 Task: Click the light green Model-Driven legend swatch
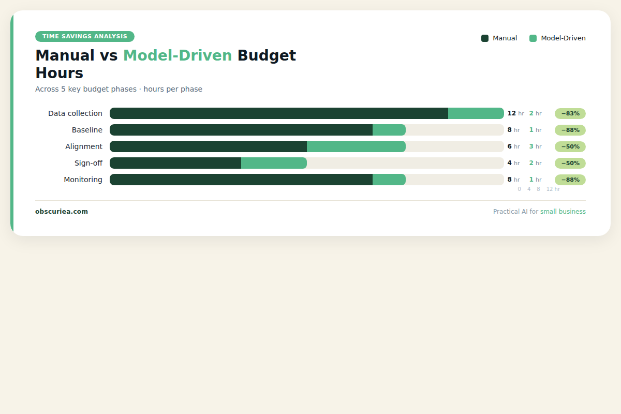click(533, 38)
